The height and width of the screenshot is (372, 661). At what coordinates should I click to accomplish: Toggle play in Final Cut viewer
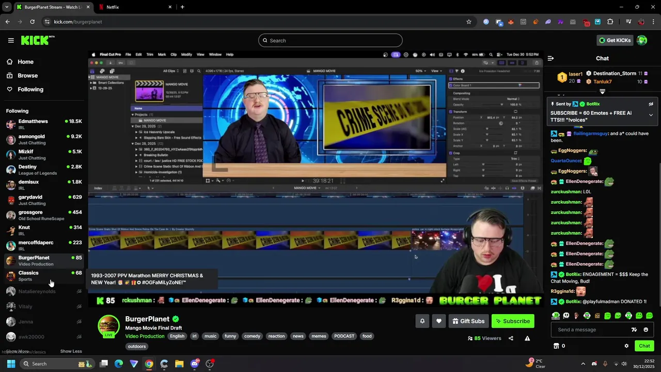tap(303, 181)
